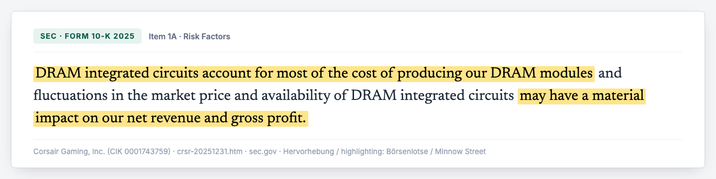Click the Börsenlotse credit in the footer
The height and width of the screenshot is (179, 716).
click(x=405, y=151)
